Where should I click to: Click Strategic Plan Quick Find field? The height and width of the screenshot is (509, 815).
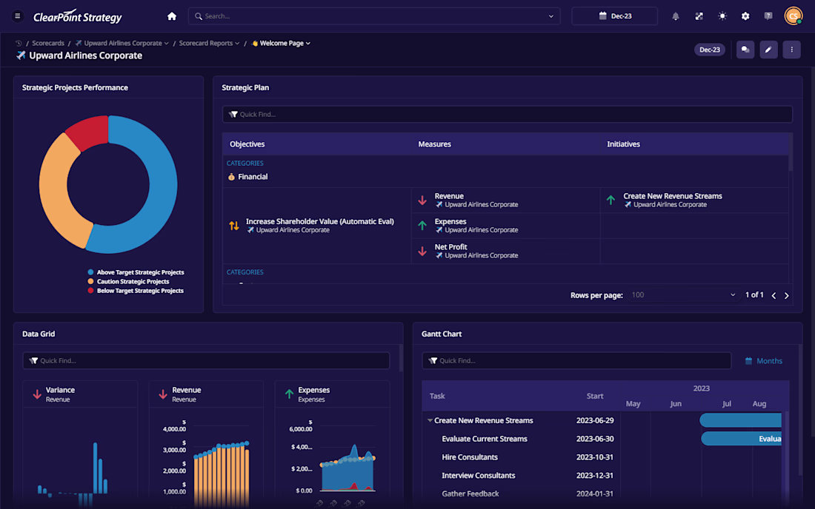(508, 114)
